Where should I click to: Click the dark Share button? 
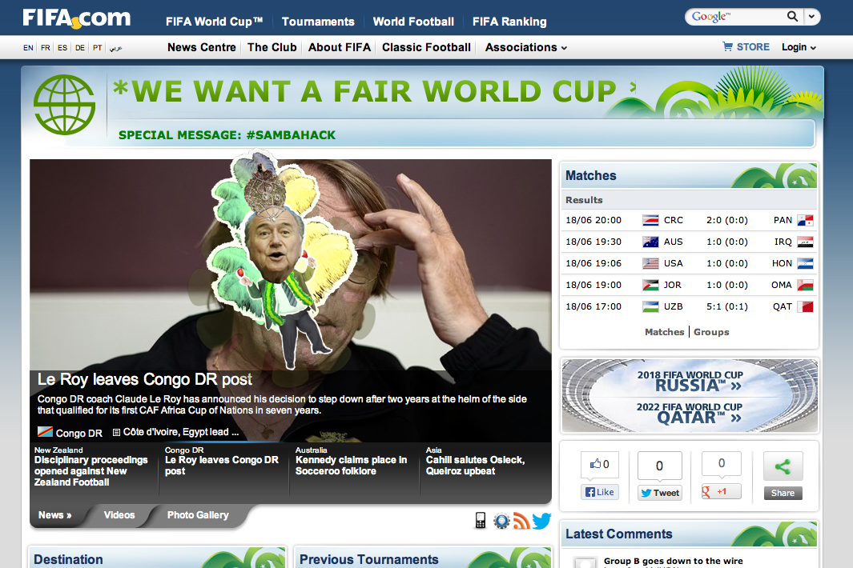pyautogui.click(x=783, y=493)
